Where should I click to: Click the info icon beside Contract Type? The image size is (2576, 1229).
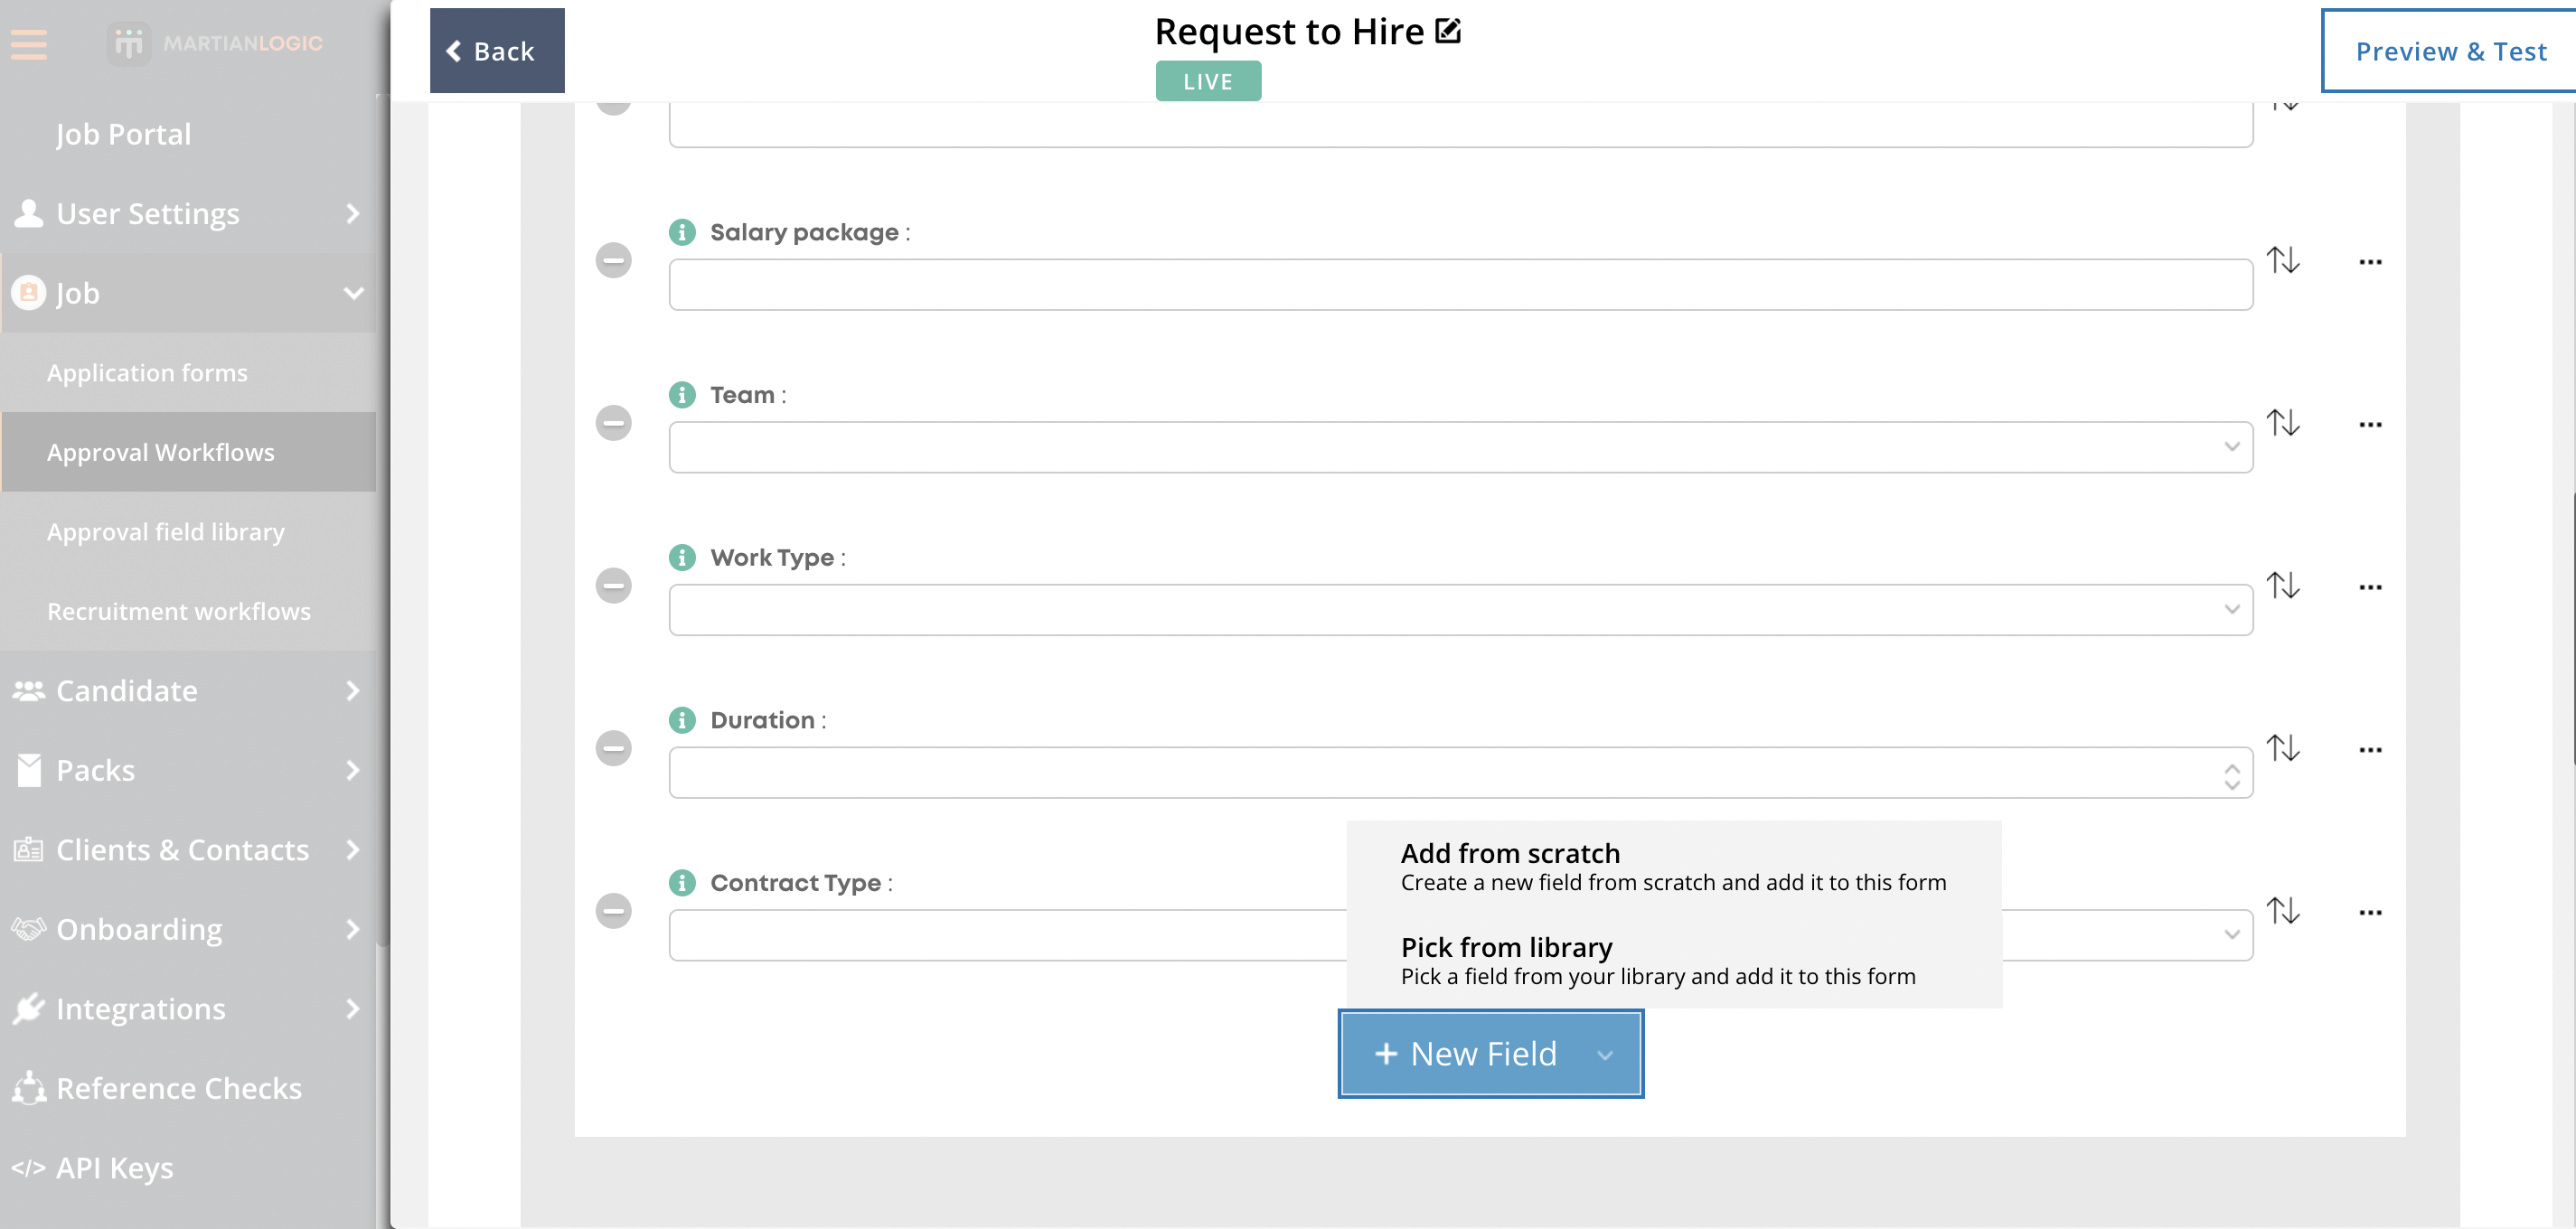(682, 883)
